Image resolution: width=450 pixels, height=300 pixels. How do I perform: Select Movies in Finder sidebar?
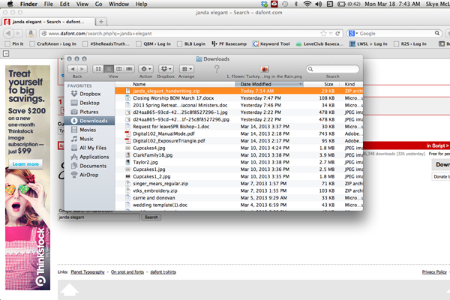pyautogui.click(x=89, y=130)
